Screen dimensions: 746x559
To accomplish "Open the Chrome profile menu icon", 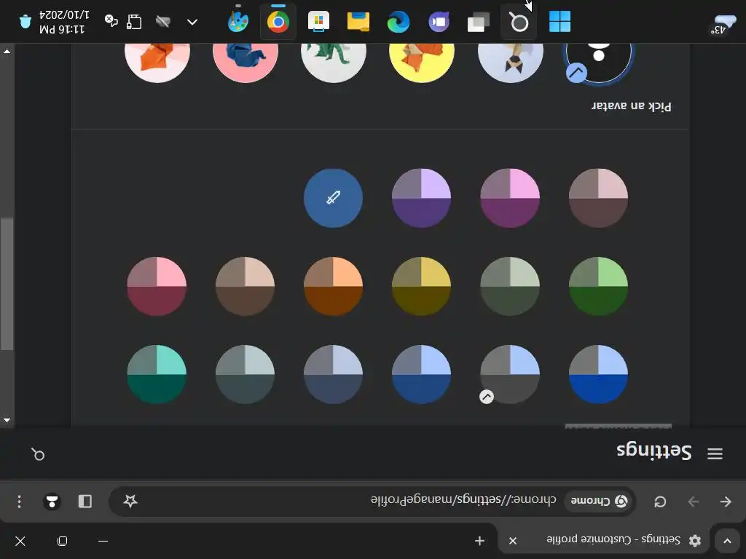I will click(52, 501).
